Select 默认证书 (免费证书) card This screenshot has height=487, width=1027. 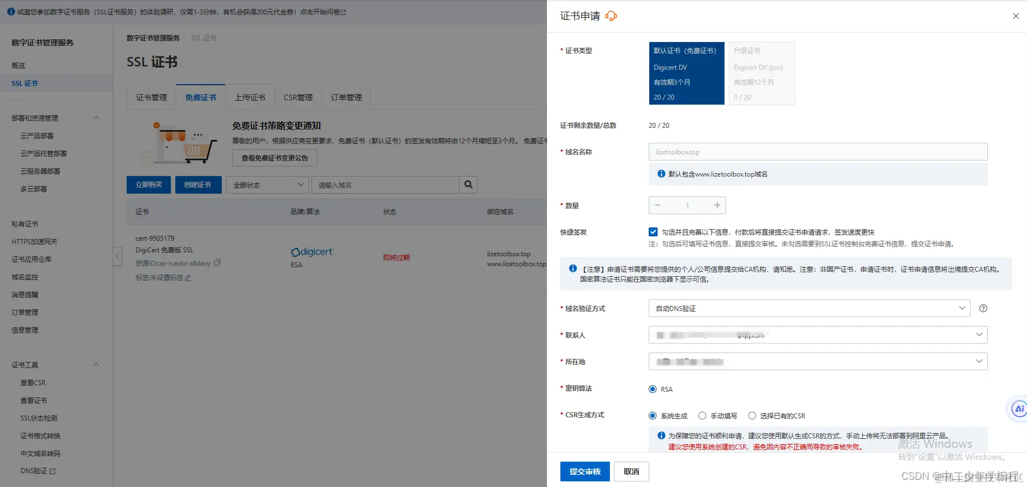[686, 73]
